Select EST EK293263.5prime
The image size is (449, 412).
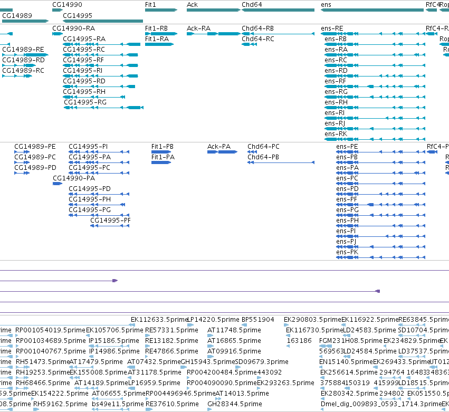click(285, 383)
